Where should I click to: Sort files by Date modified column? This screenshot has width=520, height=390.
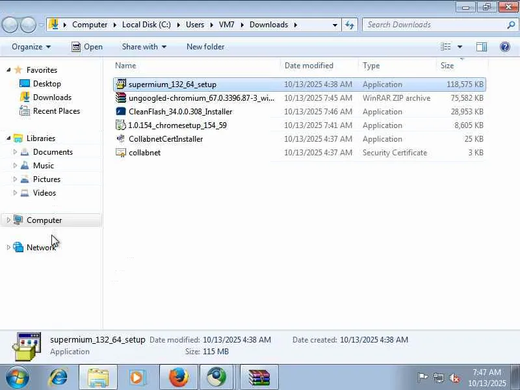(x=320, y=66)
